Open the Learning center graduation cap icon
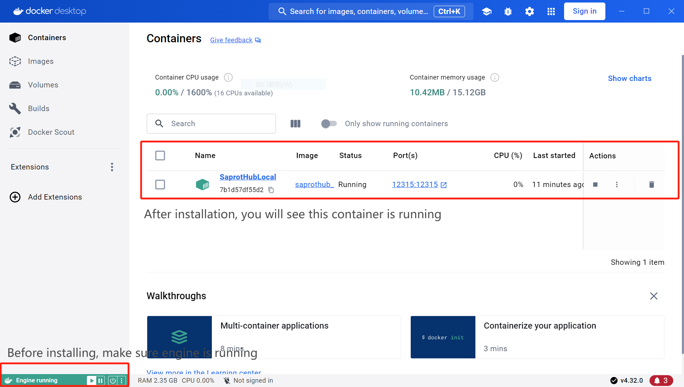The height and width of the screenshot is (387, 684). click(x=487, y=11)
